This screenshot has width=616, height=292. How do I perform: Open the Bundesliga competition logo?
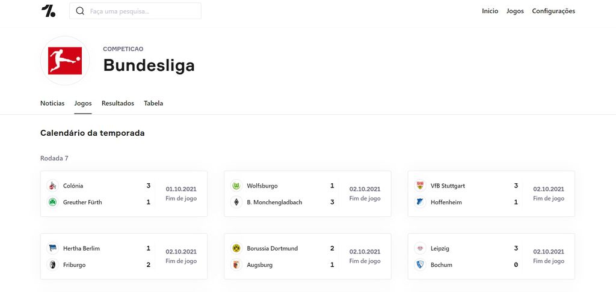pyautogui.click(x=65, y=61)
